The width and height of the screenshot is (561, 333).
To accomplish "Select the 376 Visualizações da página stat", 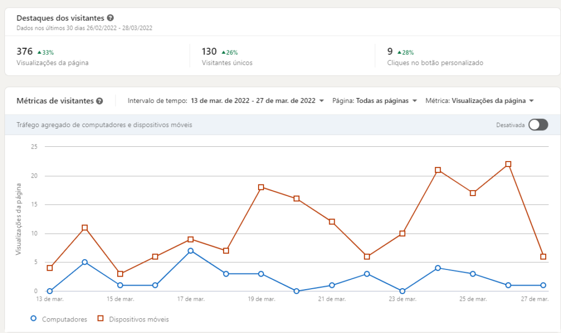I will pos(53,56).
